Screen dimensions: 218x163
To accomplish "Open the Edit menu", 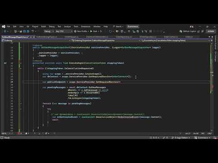I will tap(15, 27).
